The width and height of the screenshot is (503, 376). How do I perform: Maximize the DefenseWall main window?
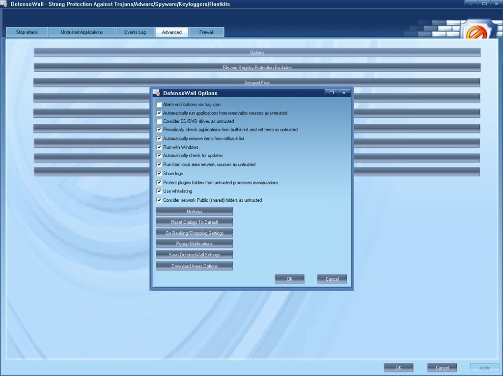coord(484,4)
